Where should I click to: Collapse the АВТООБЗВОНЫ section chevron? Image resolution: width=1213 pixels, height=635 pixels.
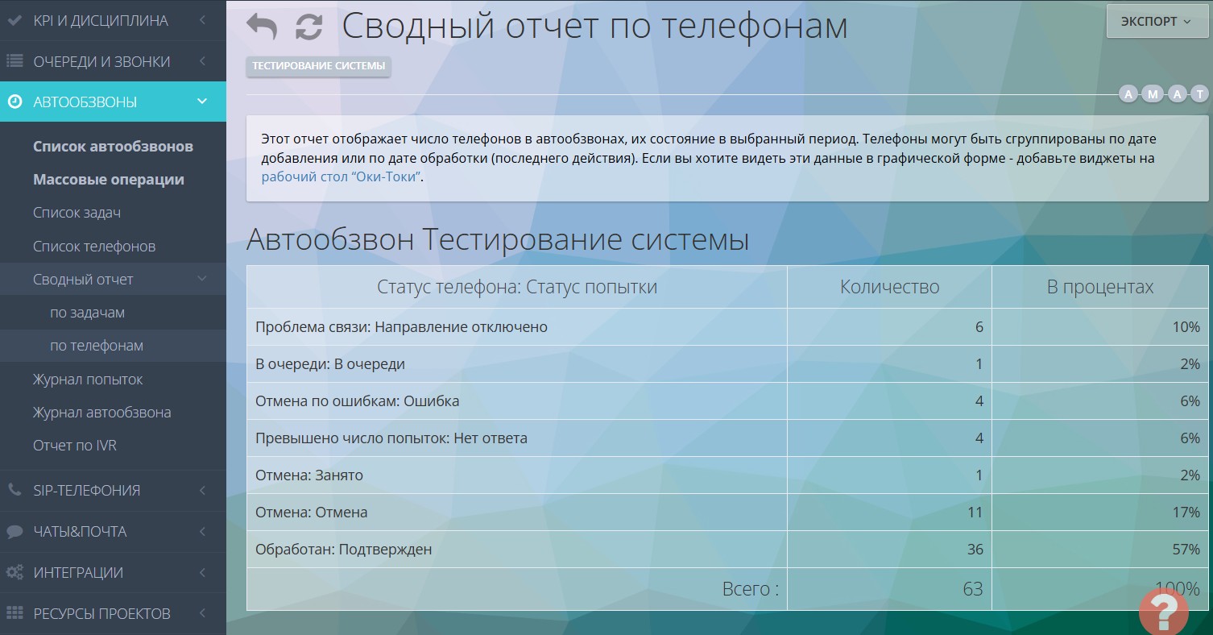click(x=202, y=102)
